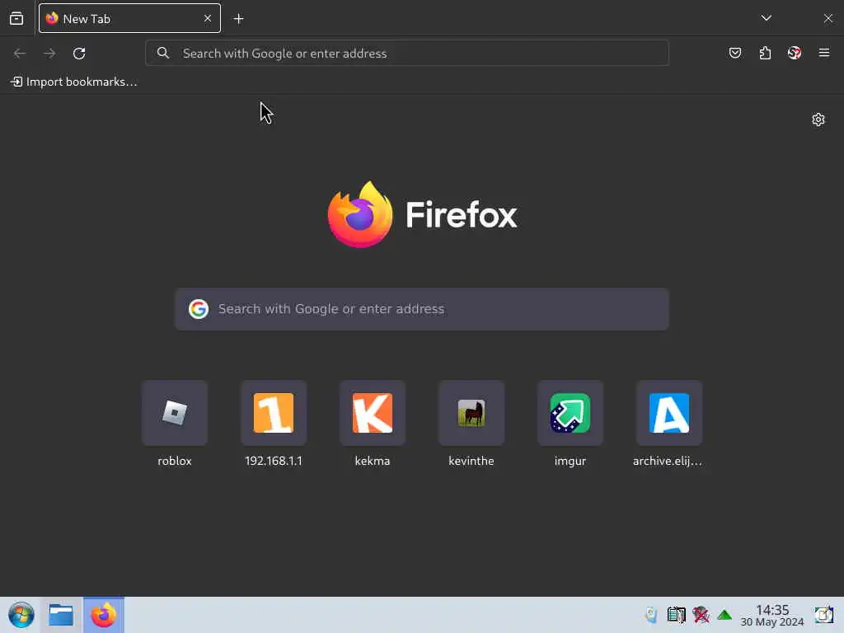The height and width of the screenshot is (633, 844).
Task: Click the center Google search box
Action: (422, 309)
